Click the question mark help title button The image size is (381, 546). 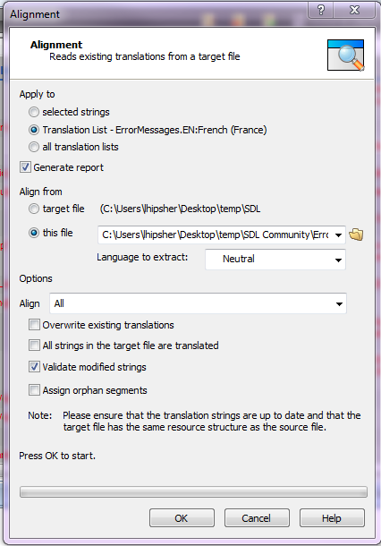pos(320,10)
